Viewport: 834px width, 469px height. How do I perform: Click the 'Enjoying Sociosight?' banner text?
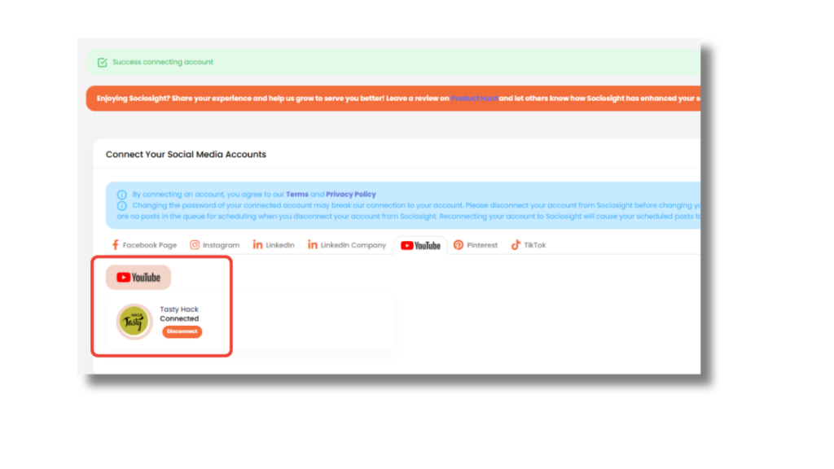point(398,99)
